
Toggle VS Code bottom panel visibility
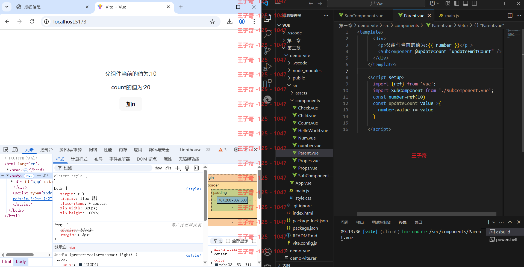coord(466,3)
